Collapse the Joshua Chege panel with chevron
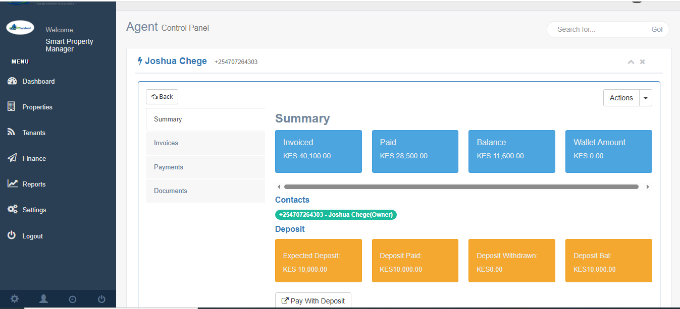The image size is (680, 309). (x=631, y=62)
